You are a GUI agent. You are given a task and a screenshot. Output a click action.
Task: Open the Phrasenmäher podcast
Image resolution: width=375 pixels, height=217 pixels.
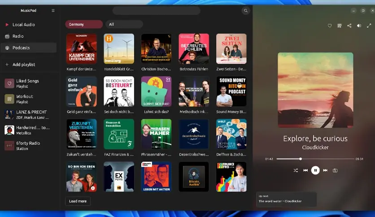tap(157, 134)
